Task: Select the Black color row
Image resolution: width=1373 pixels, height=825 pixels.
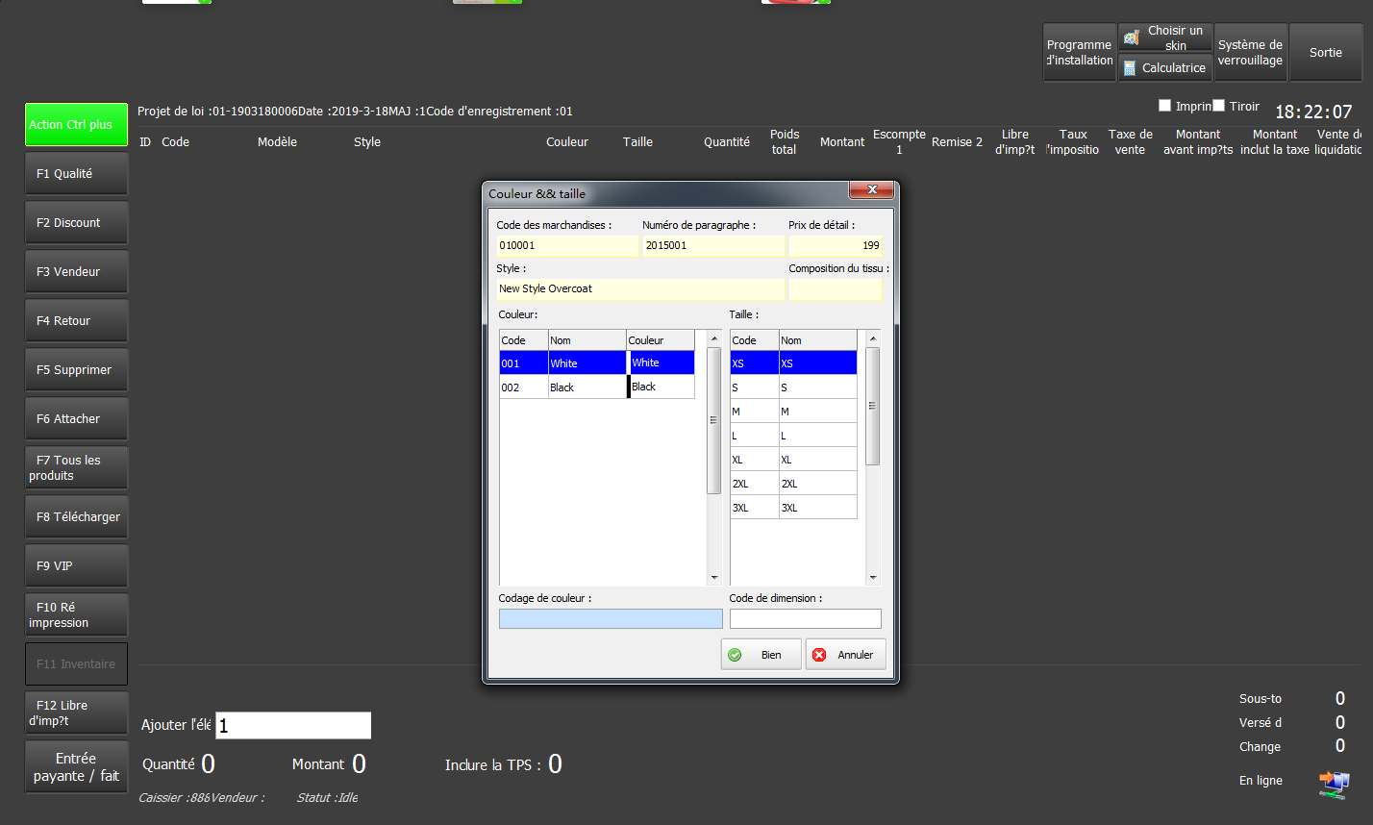Action: point(596,387)
